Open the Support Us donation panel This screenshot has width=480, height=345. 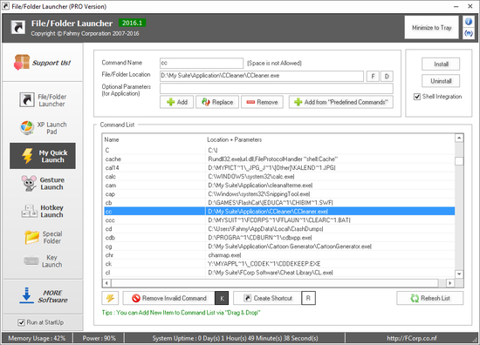[x=43, y=63]
